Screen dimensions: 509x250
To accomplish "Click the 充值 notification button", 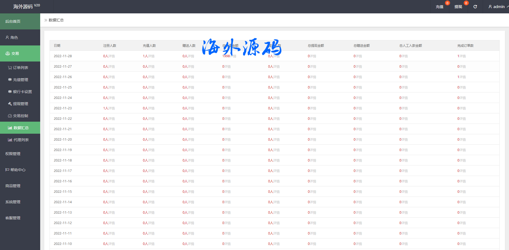I will [440, 7].
